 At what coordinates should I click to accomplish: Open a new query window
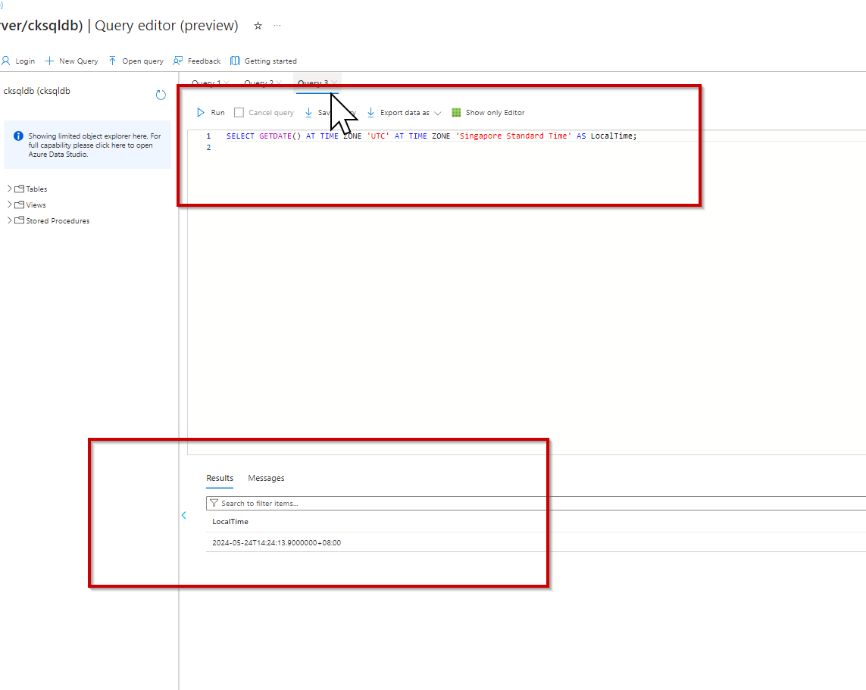70,61
